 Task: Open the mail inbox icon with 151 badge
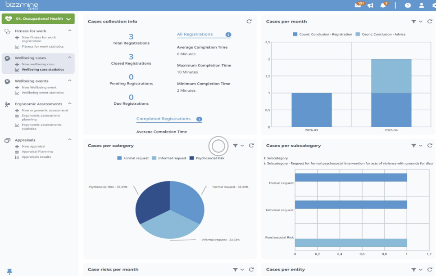[358, 5]
